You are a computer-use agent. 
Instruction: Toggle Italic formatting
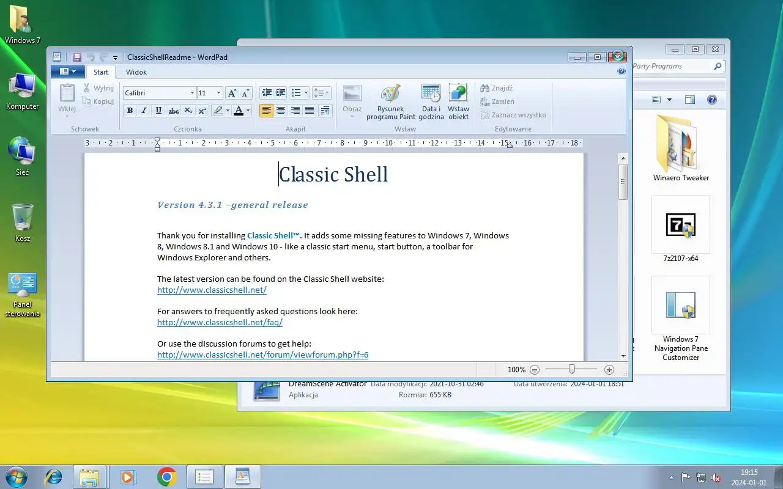click(x=144, y=111)
